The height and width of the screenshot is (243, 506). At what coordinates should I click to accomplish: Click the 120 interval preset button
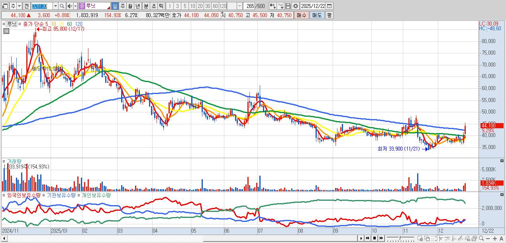[x=222, y=6]
